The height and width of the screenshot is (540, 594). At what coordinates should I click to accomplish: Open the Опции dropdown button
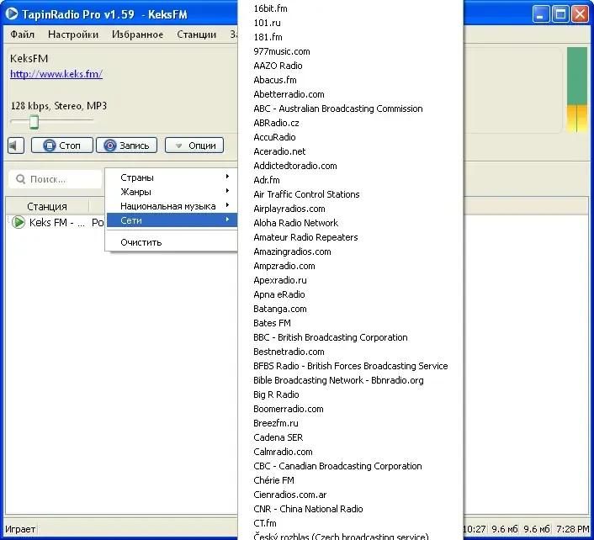pos(194,146)
